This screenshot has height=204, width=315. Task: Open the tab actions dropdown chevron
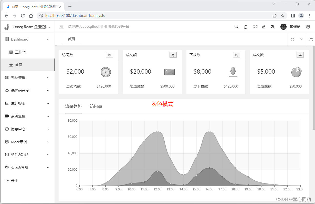click(x=302, y=39)
